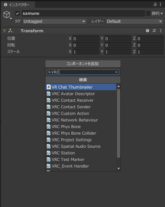Open the Default layer dropdown
Image resolution: width=165 pixels, height=207 pixels.
click(135, 21)
